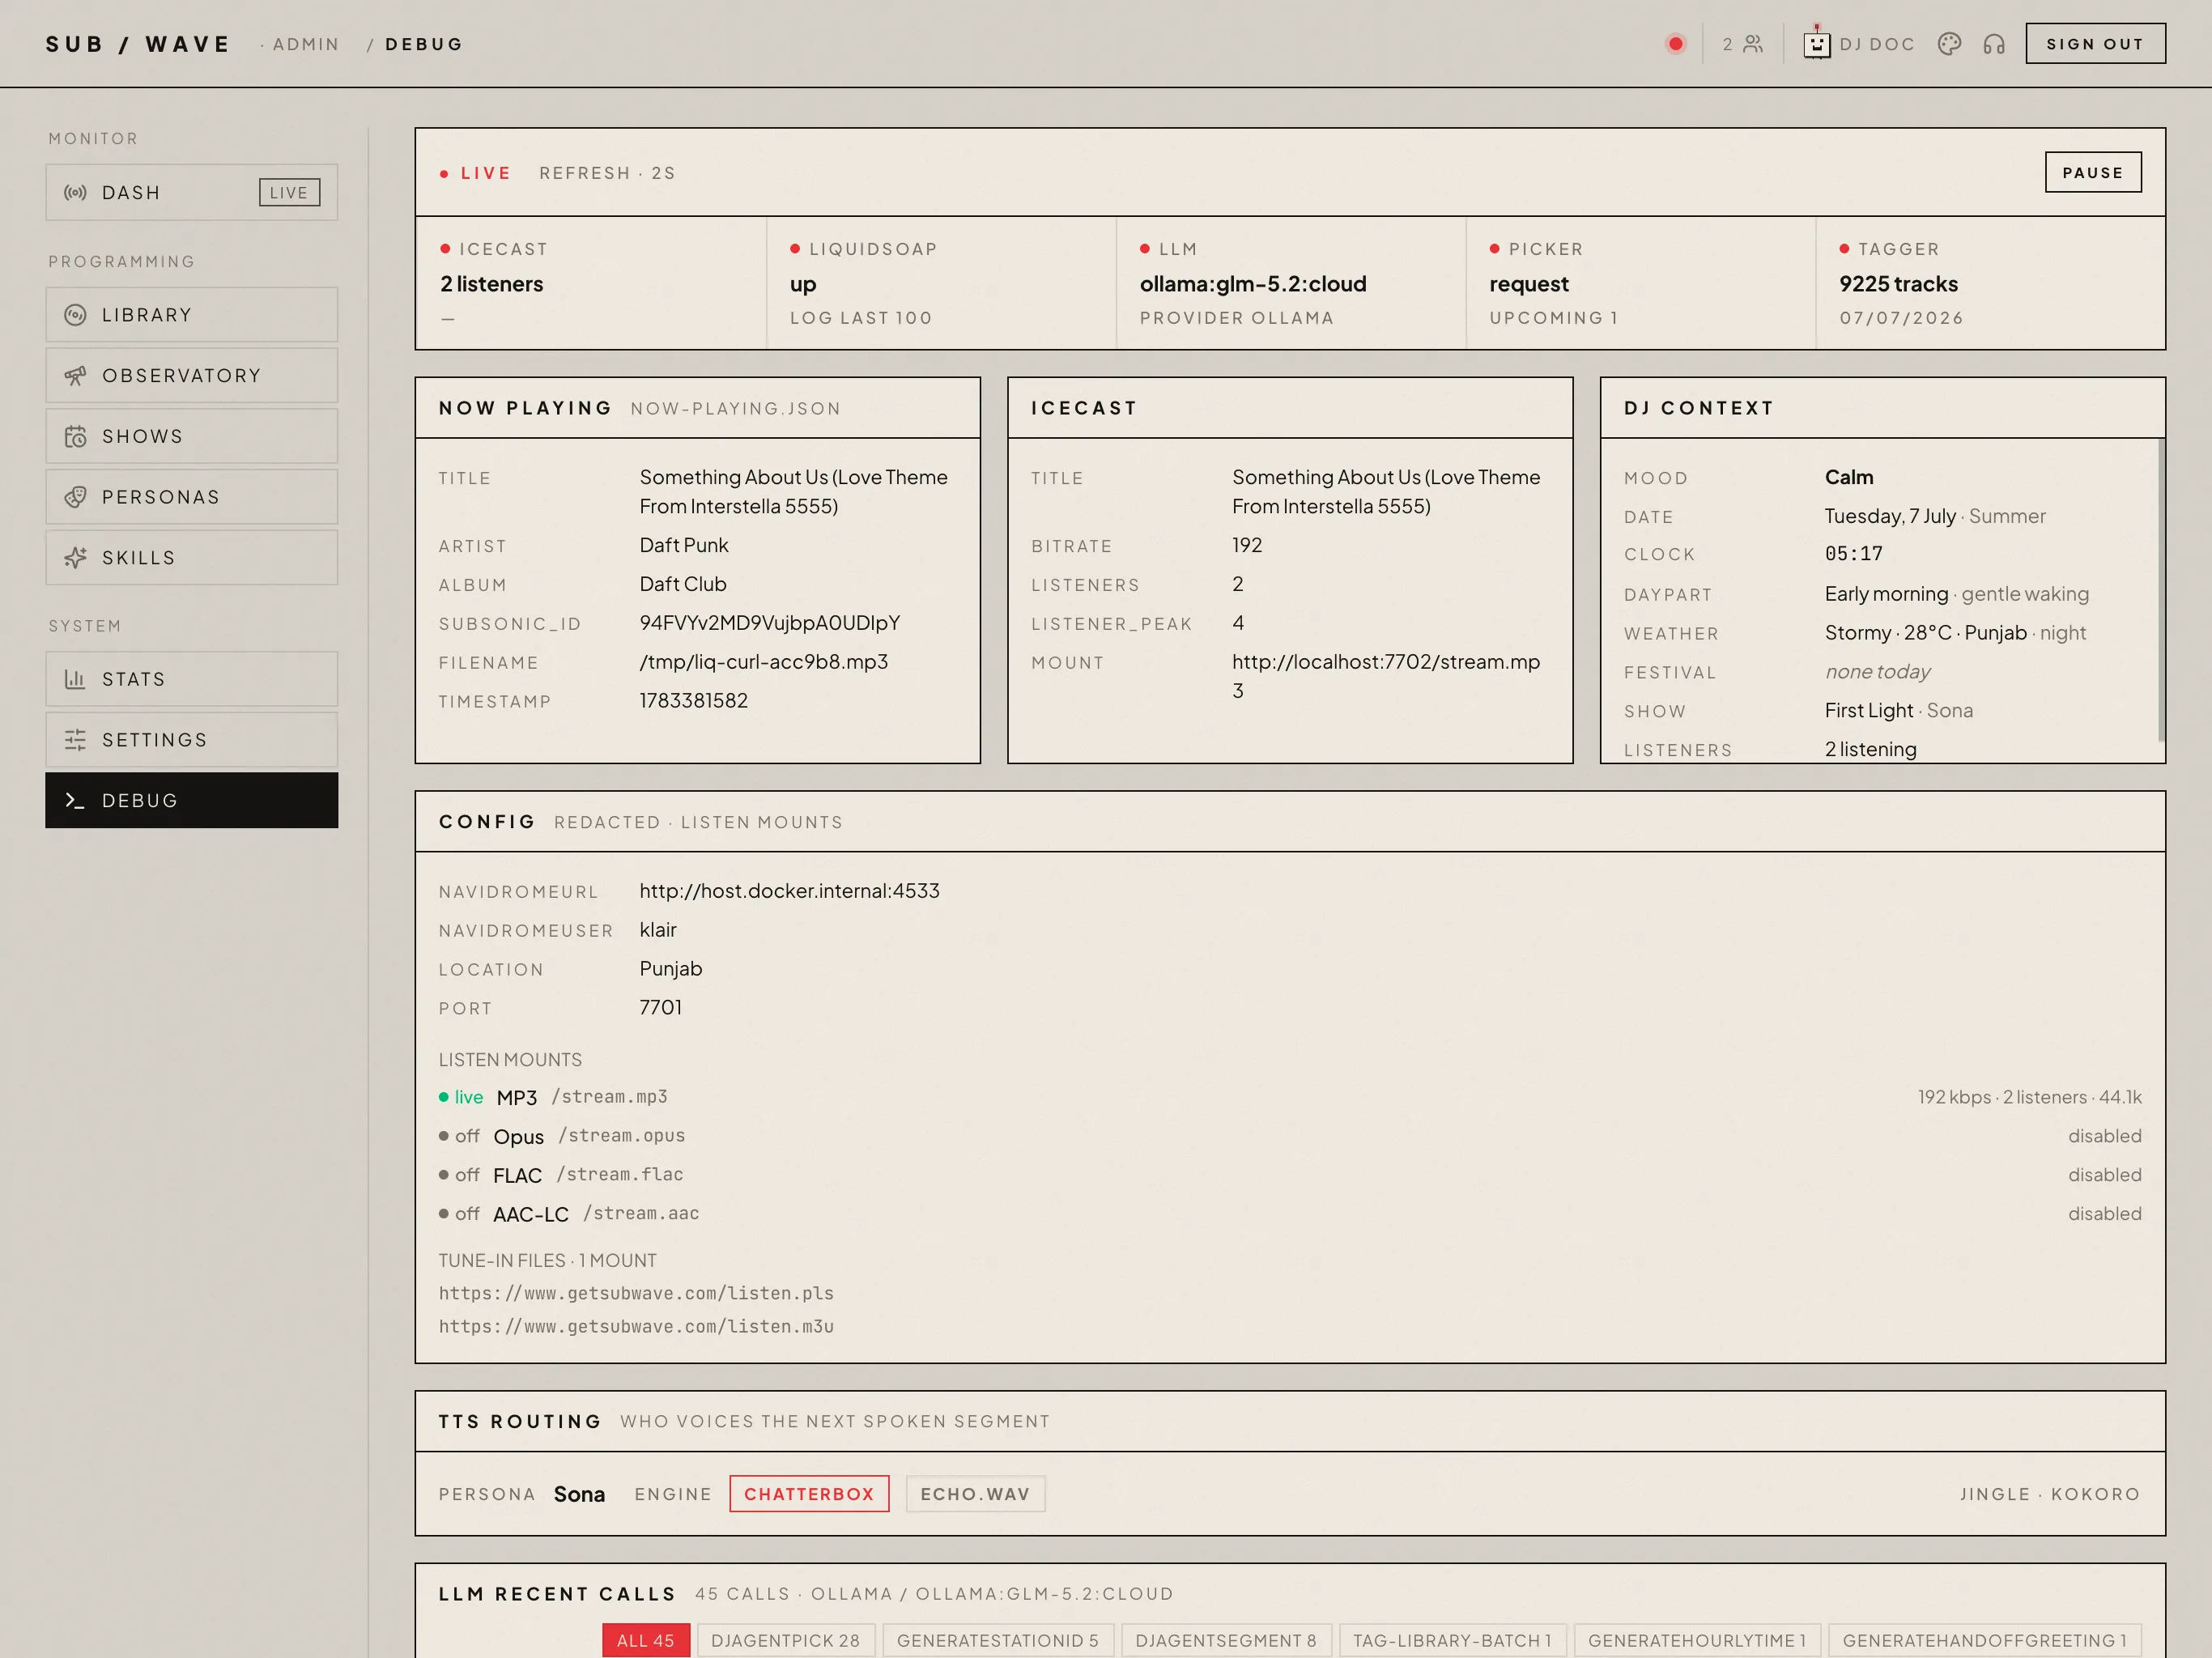
Task: Filter calls by ALL 45
Action: pyautogui.click(x=646, y=1640)
